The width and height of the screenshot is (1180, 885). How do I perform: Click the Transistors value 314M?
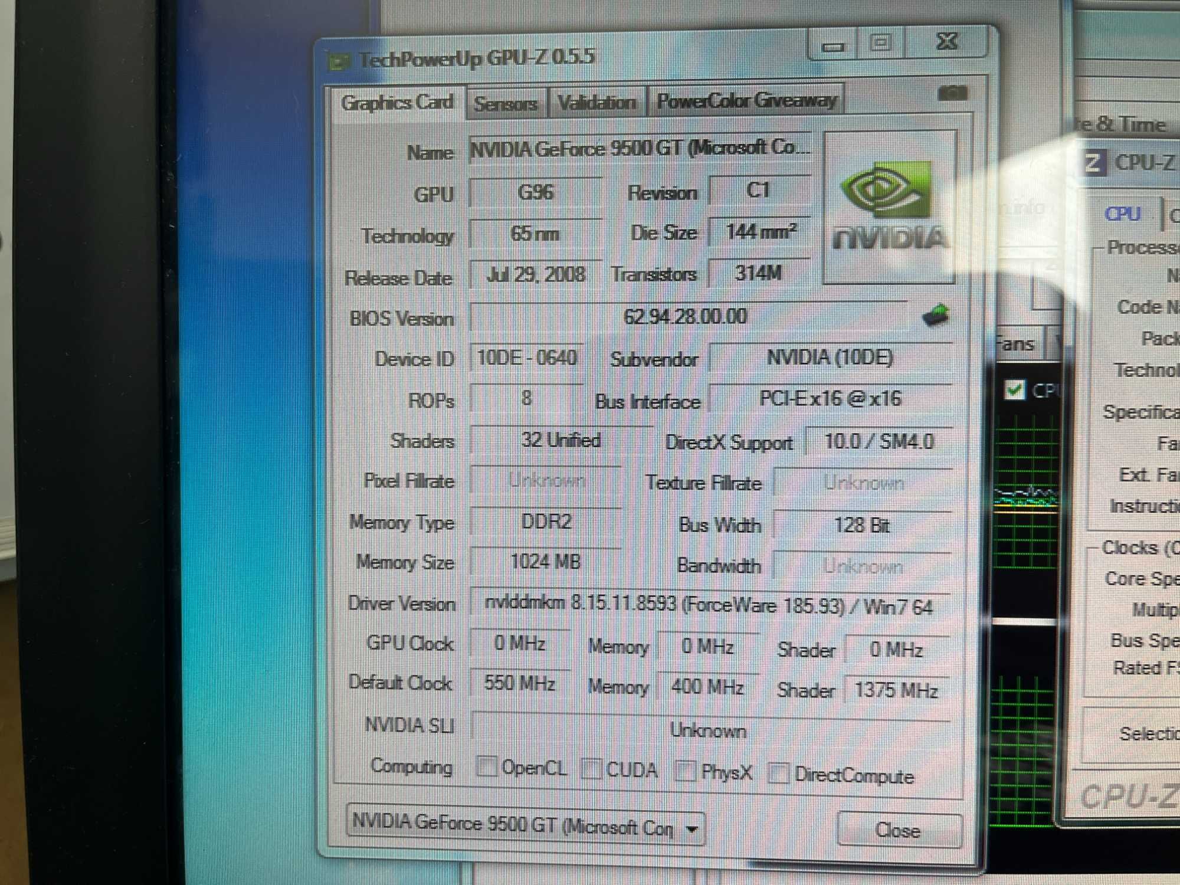(759, 273)
